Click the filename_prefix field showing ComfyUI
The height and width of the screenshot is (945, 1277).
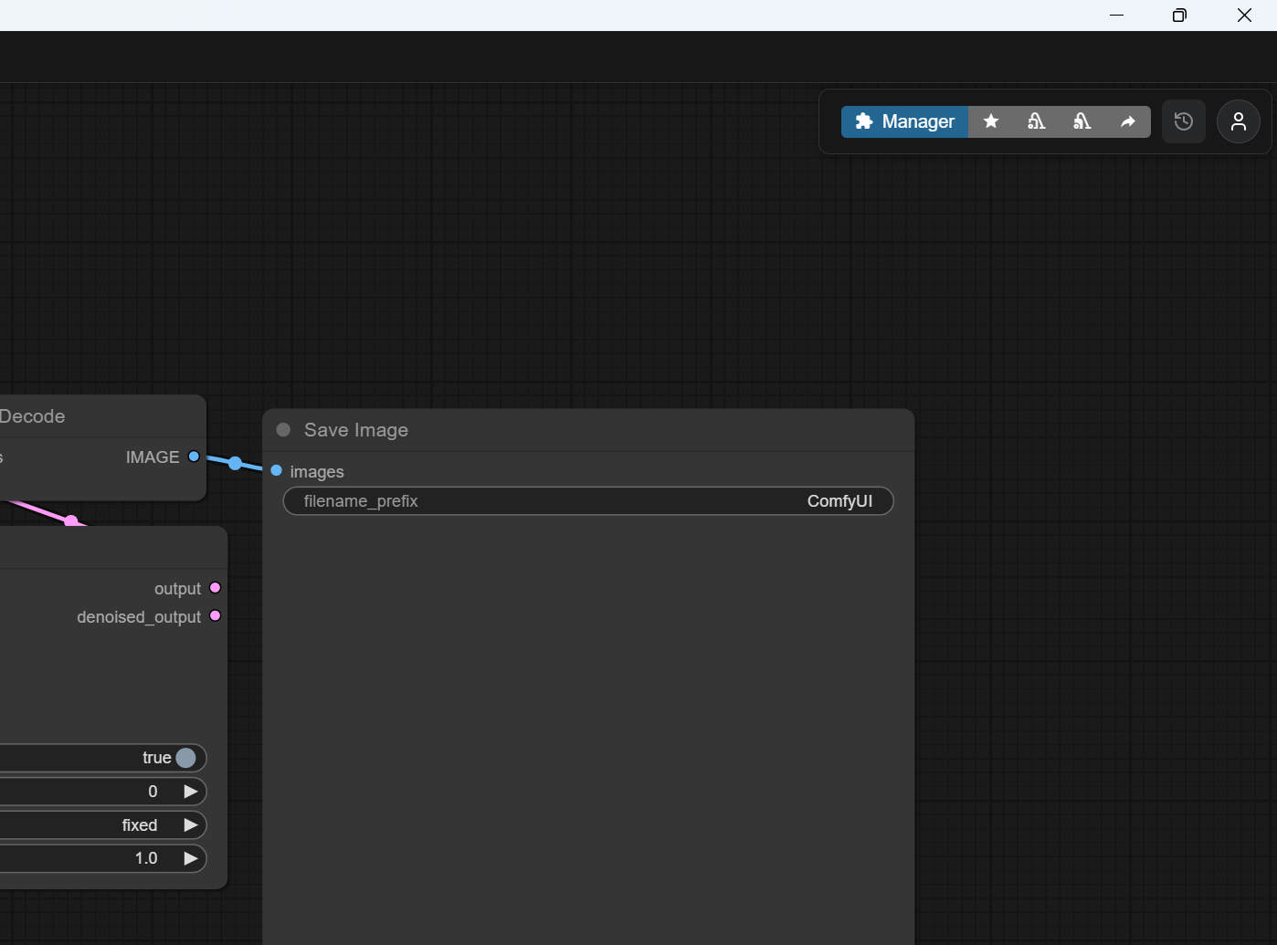click(588, 501)
